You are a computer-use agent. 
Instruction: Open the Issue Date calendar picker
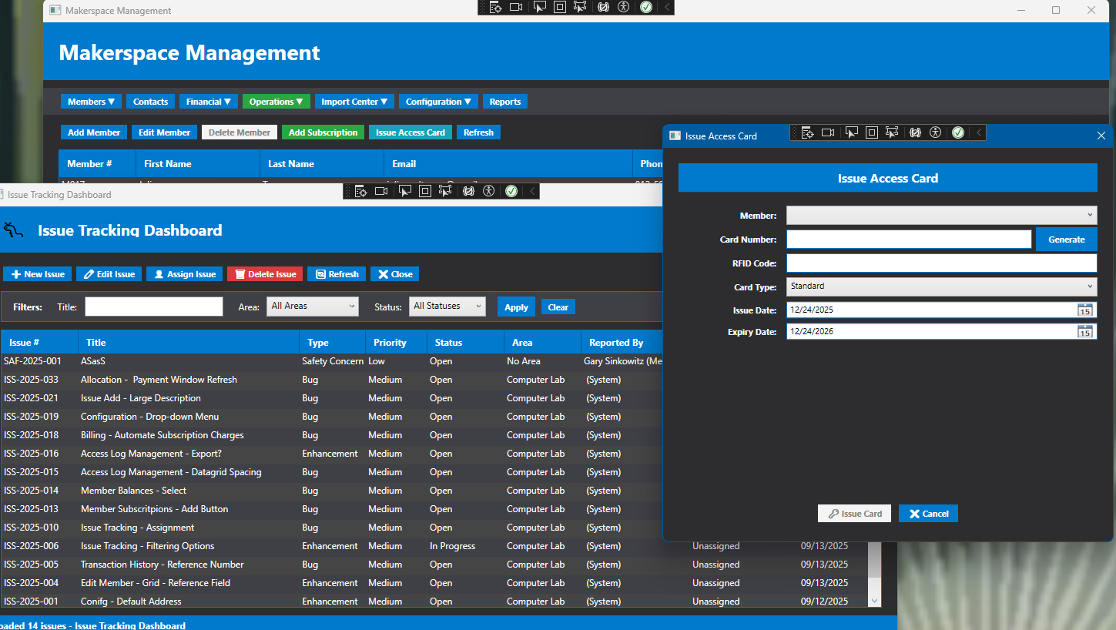[1085, 310]
